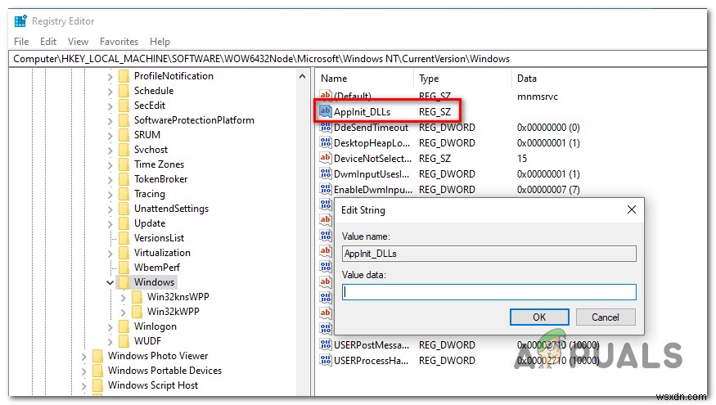716x405 pixels.
Task: Click the Value data input field
Action: point(489,292)
